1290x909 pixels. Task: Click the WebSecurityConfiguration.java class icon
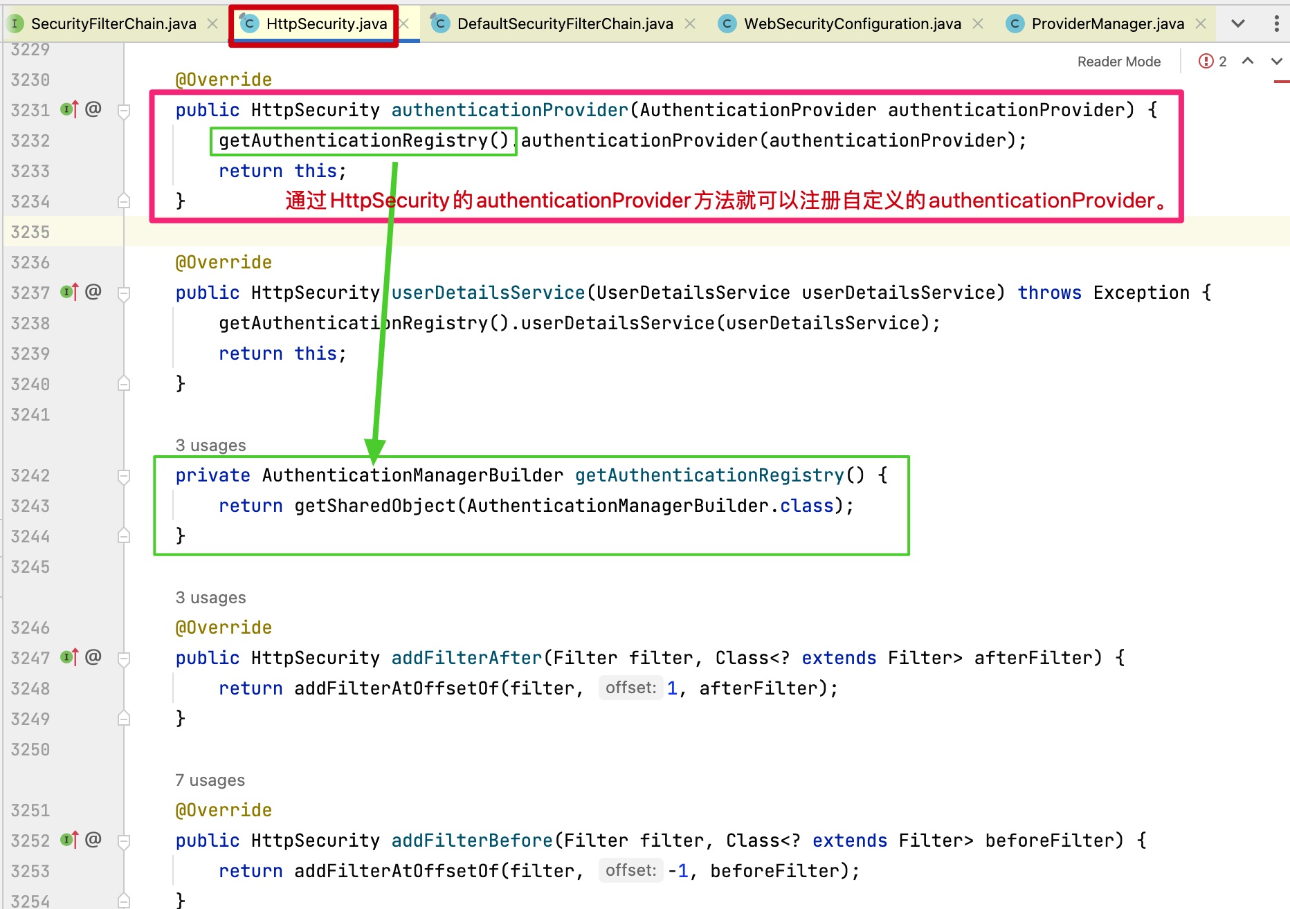pos(727,24)
